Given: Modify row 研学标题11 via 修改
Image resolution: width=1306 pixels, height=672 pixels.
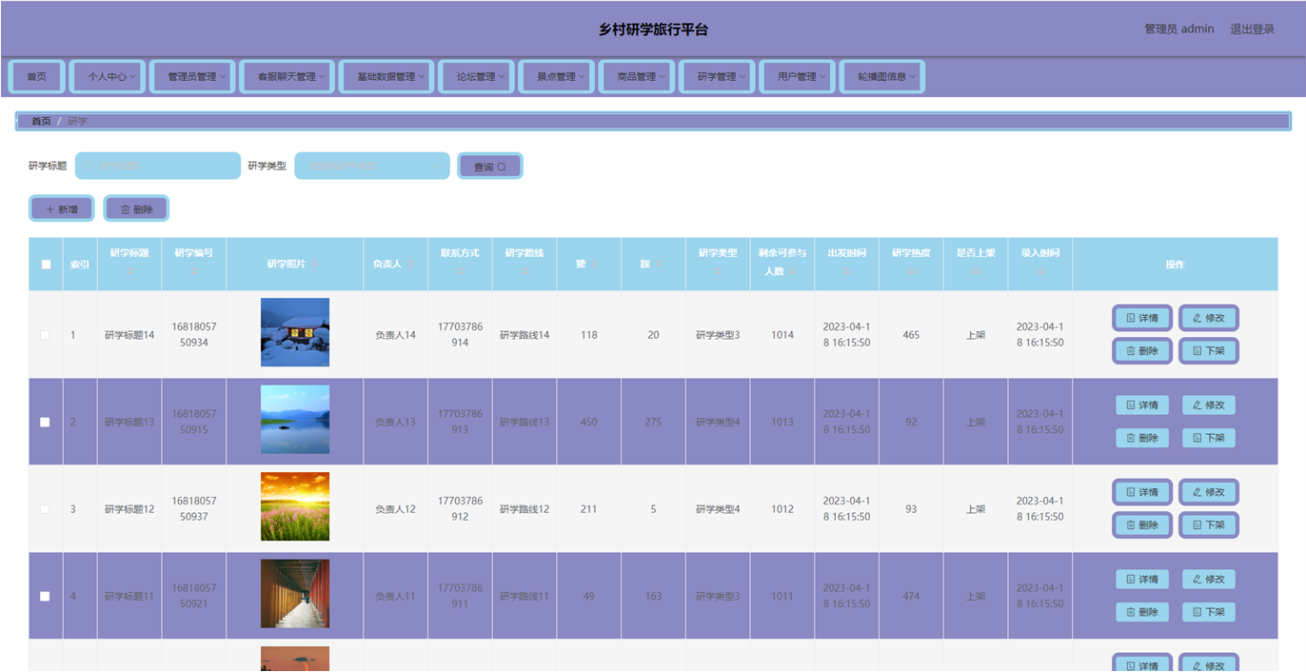Looking at the screenshot, I should coord(1209,579).
